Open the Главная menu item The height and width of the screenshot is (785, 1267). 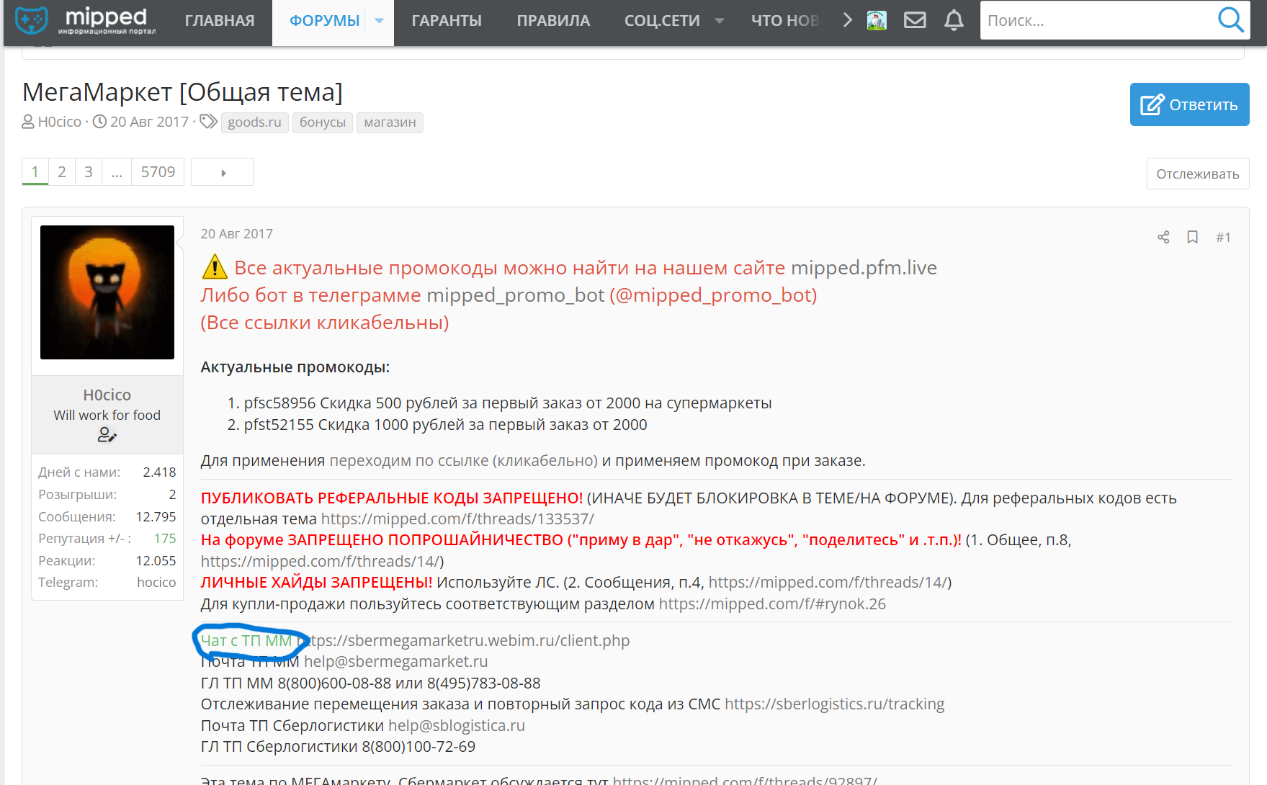pyautogui.click(x=220, y=21)
